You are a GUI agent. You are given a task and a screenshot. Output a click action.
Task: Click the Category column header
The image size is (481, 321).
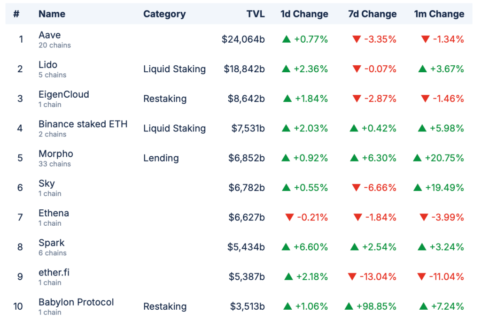tap(164, 14)
